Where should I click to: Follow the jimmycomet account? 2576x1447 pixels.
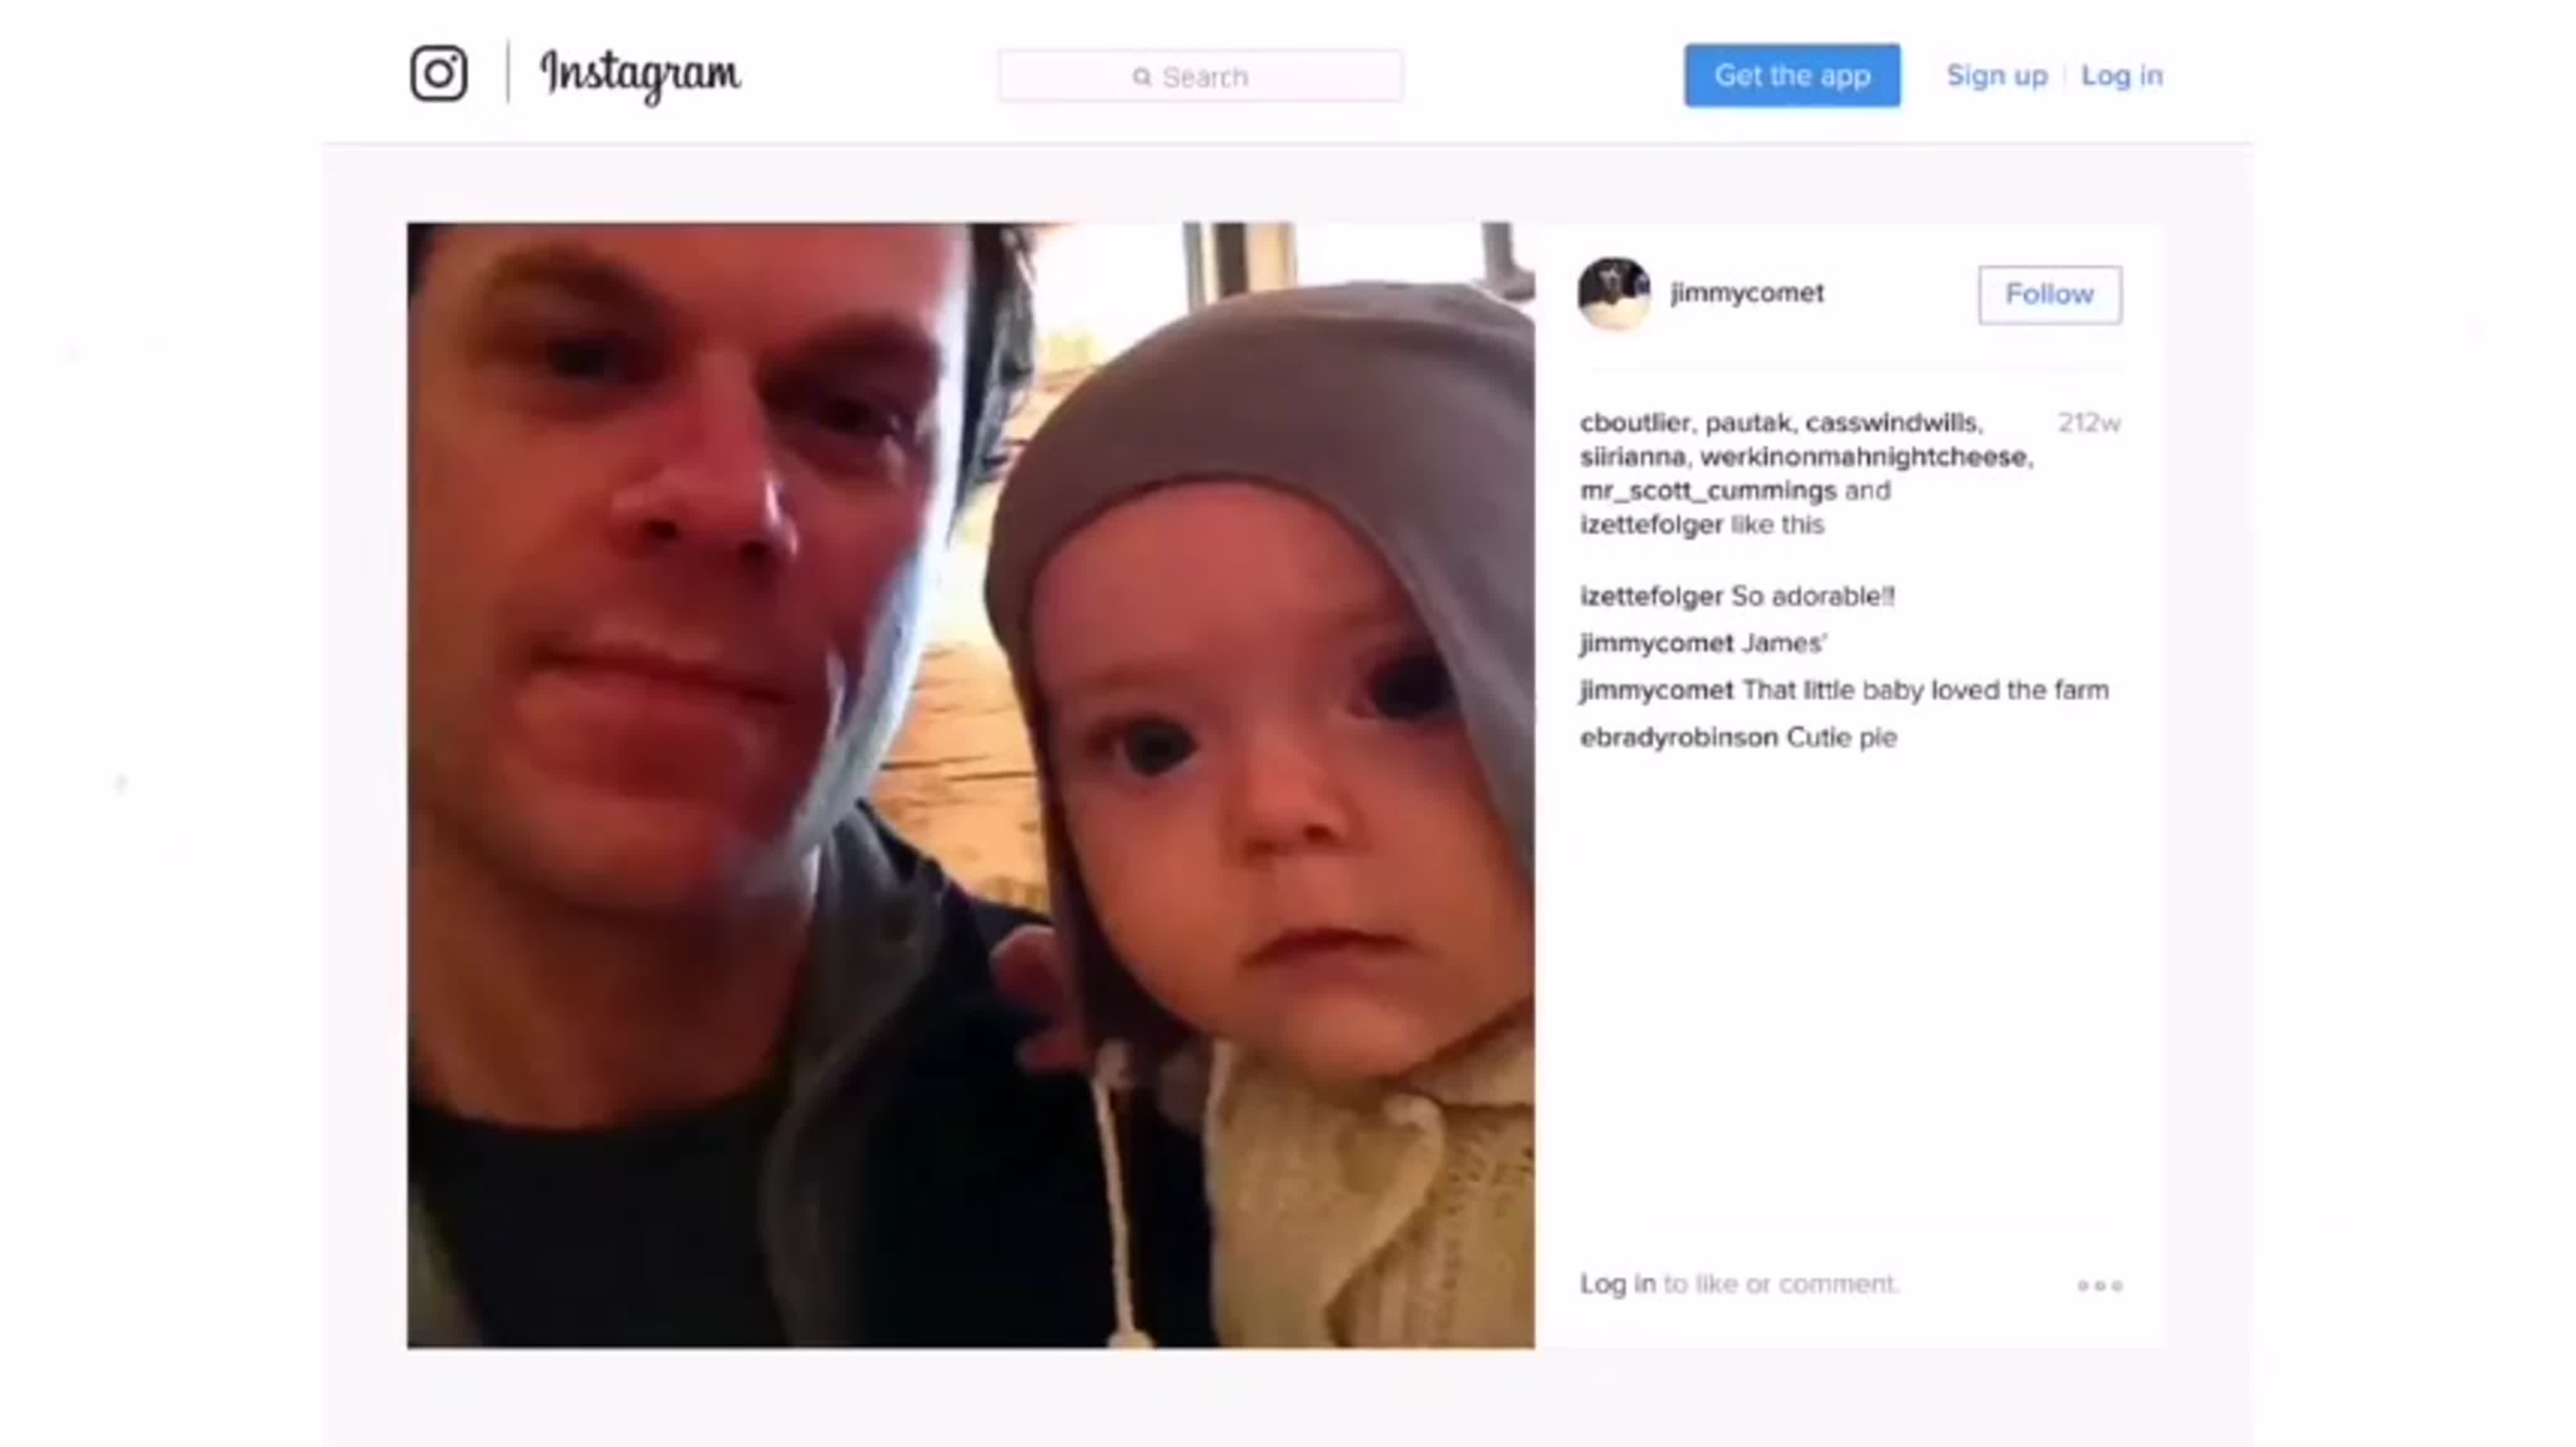tap(2049, 294)
